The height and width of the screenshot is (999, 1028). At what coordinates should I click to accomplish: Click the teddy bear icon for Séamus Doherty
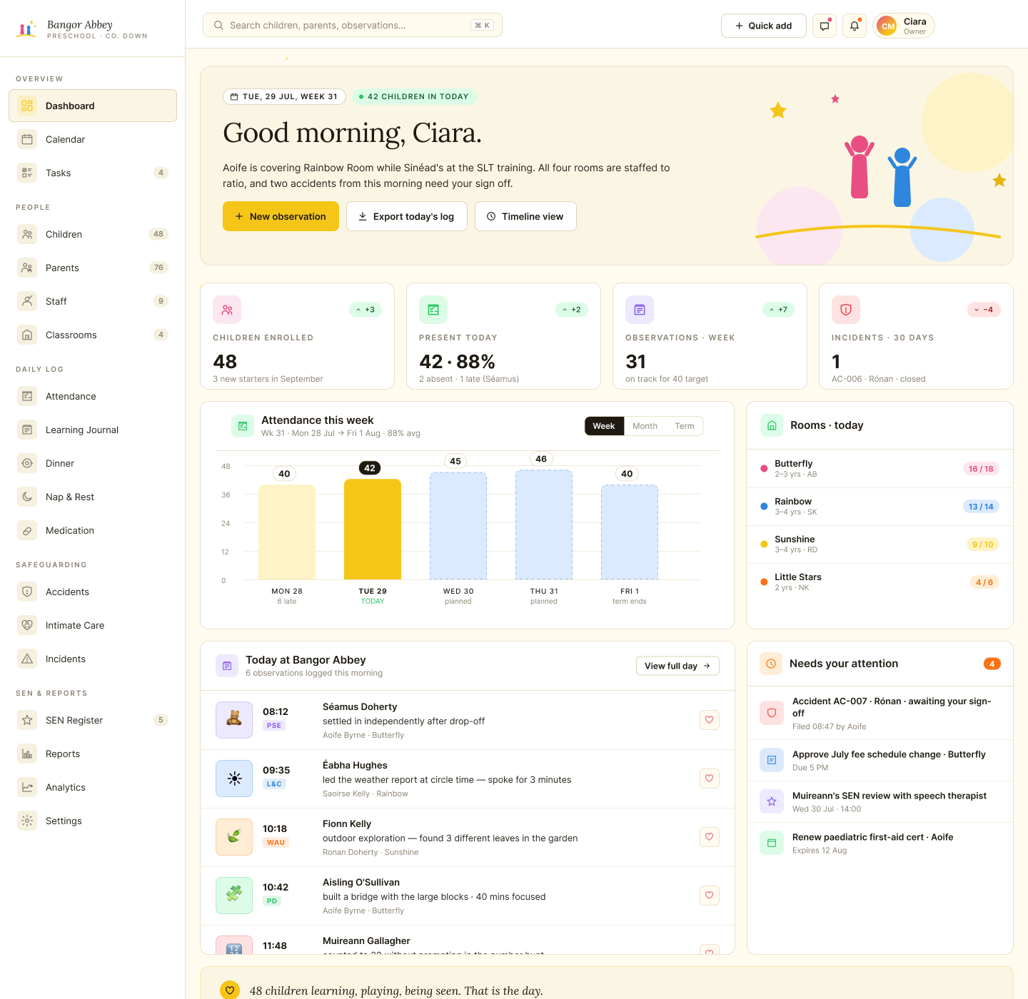(234, 720)
